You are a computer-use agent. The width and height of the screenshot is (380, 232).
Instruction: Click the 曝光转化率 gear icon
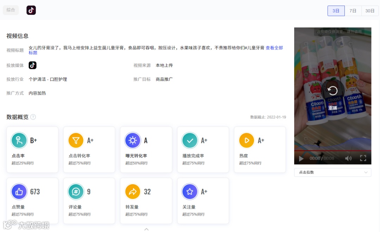click(133, 140)
